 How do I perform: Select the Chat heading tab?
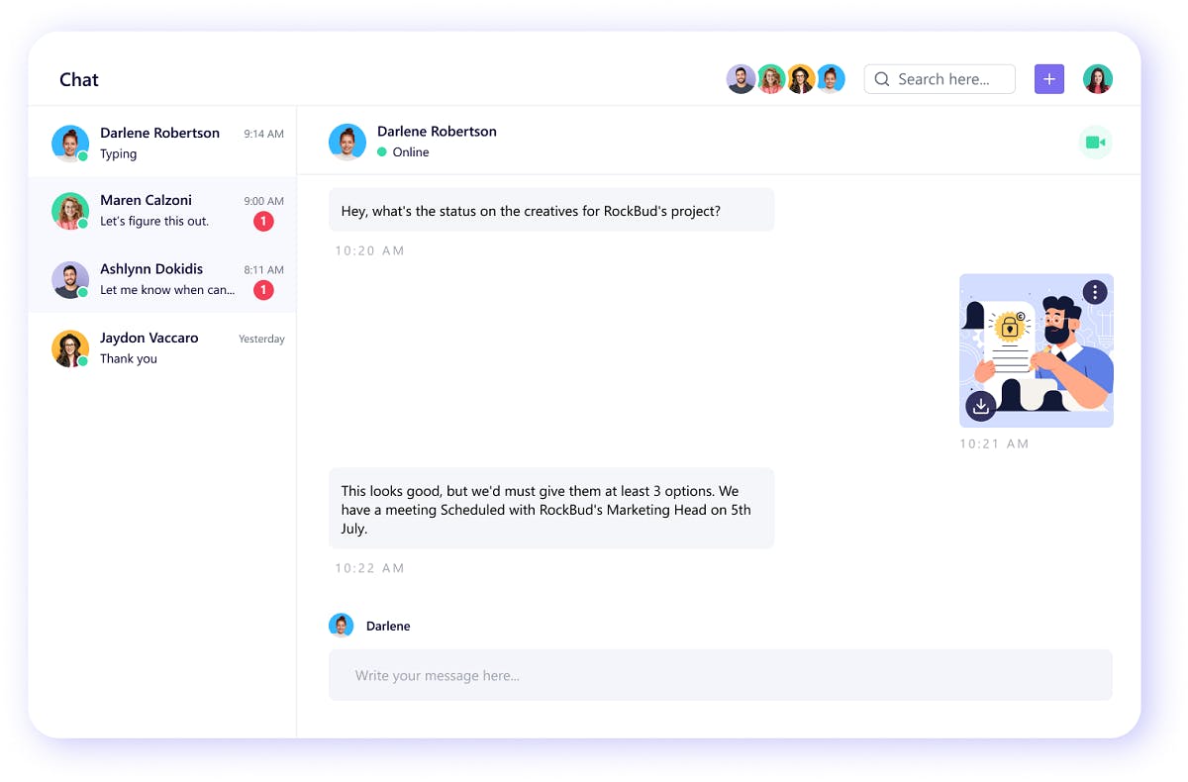point(78,80)
